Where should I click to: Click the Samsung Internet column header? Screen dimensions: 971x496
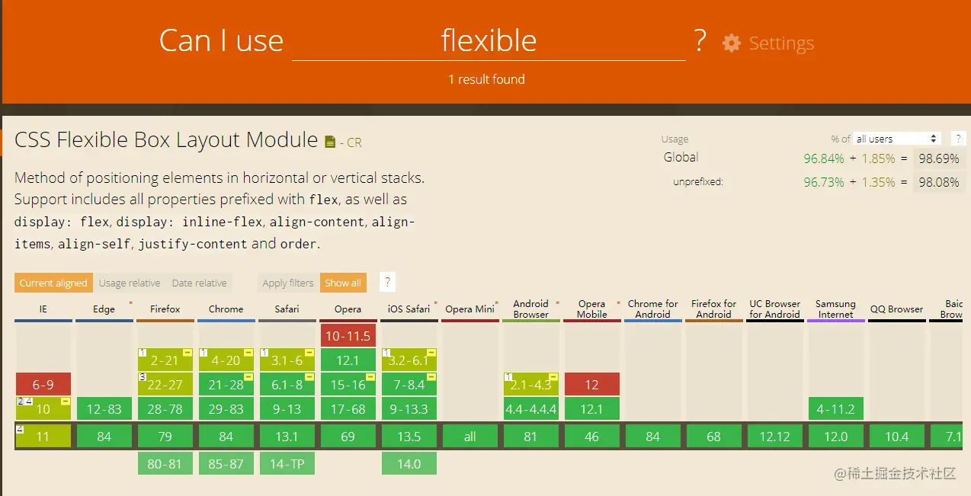pos(836,309)
